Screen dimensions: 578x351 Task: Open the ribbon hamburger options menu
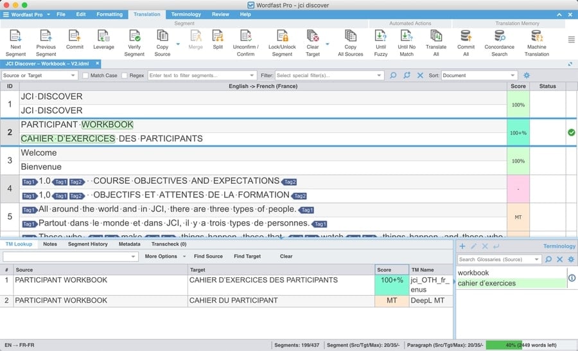[x=571, y=39]
